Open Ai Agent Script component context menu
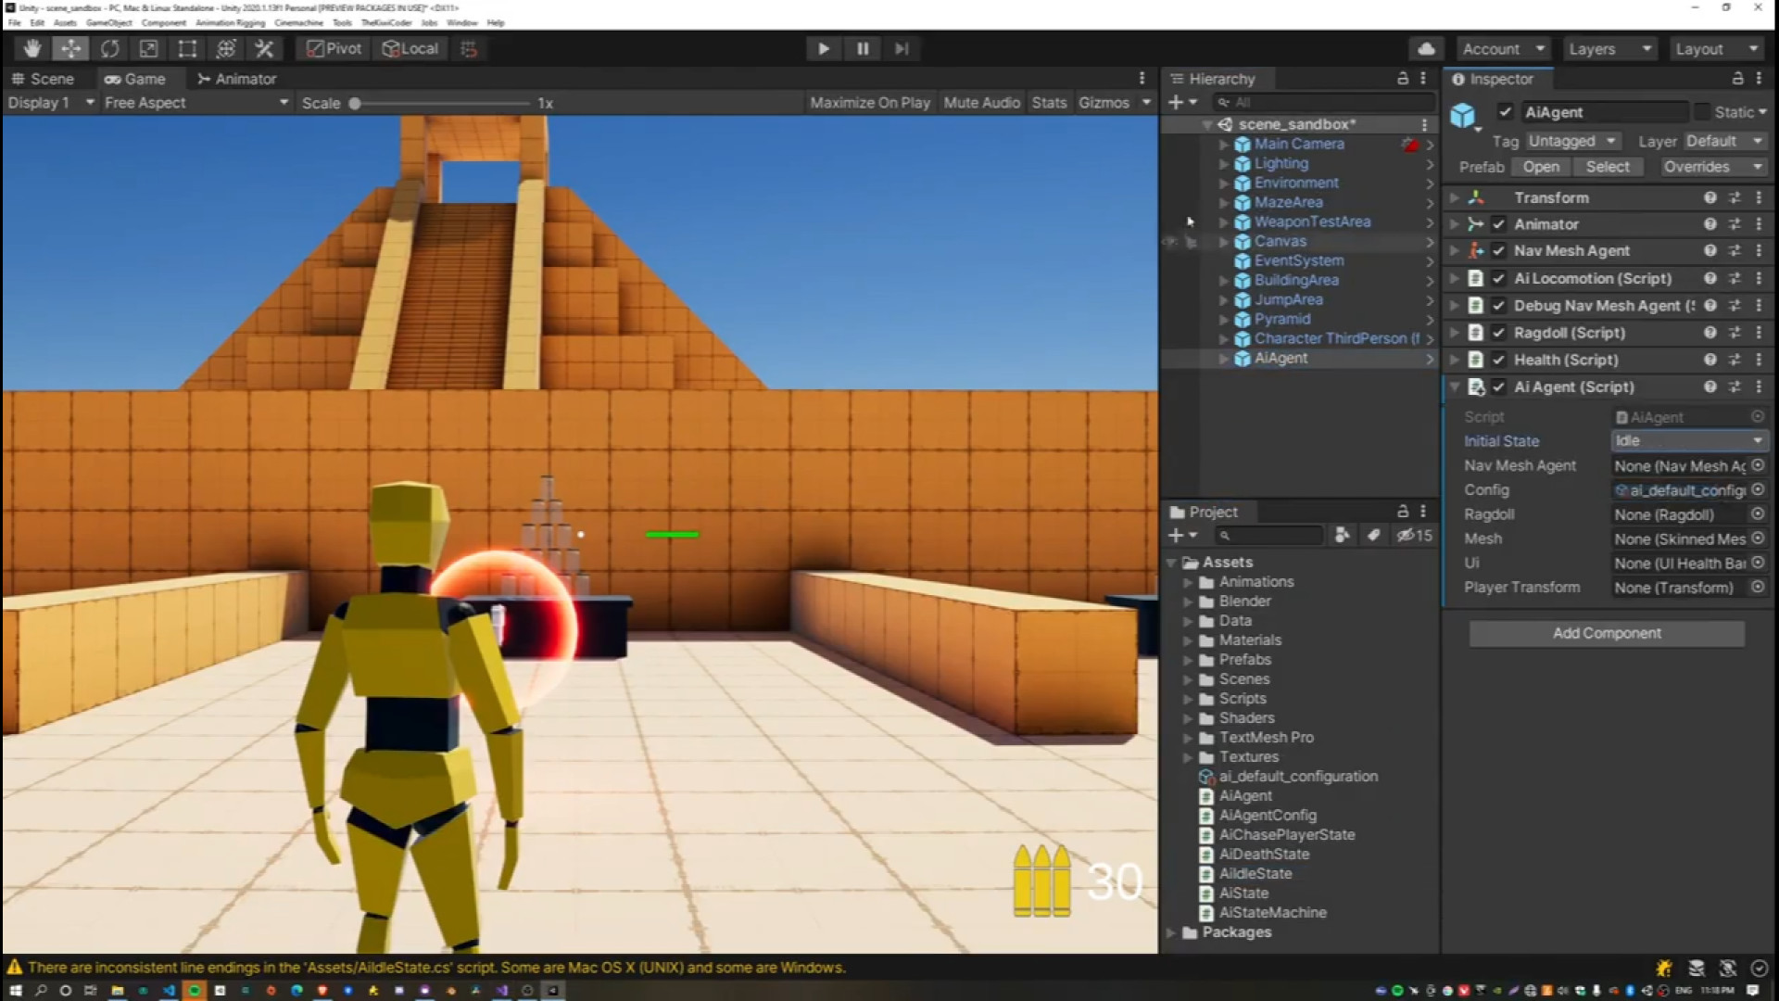 pos(1759,387)
